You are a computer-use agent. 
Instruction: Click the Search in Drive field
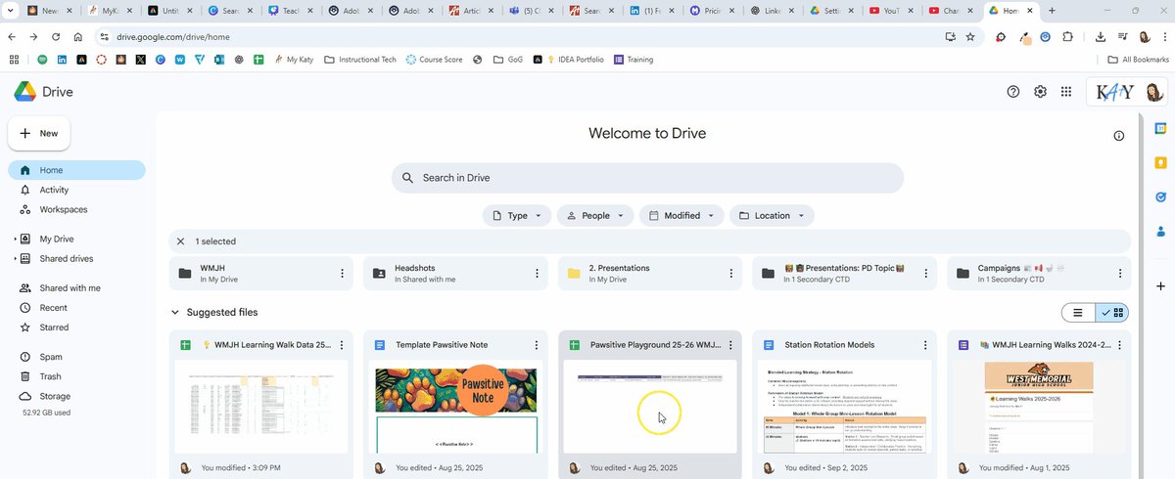647,178
